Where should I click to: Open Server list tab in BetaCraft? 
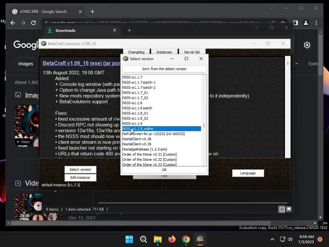coord(192,52)
